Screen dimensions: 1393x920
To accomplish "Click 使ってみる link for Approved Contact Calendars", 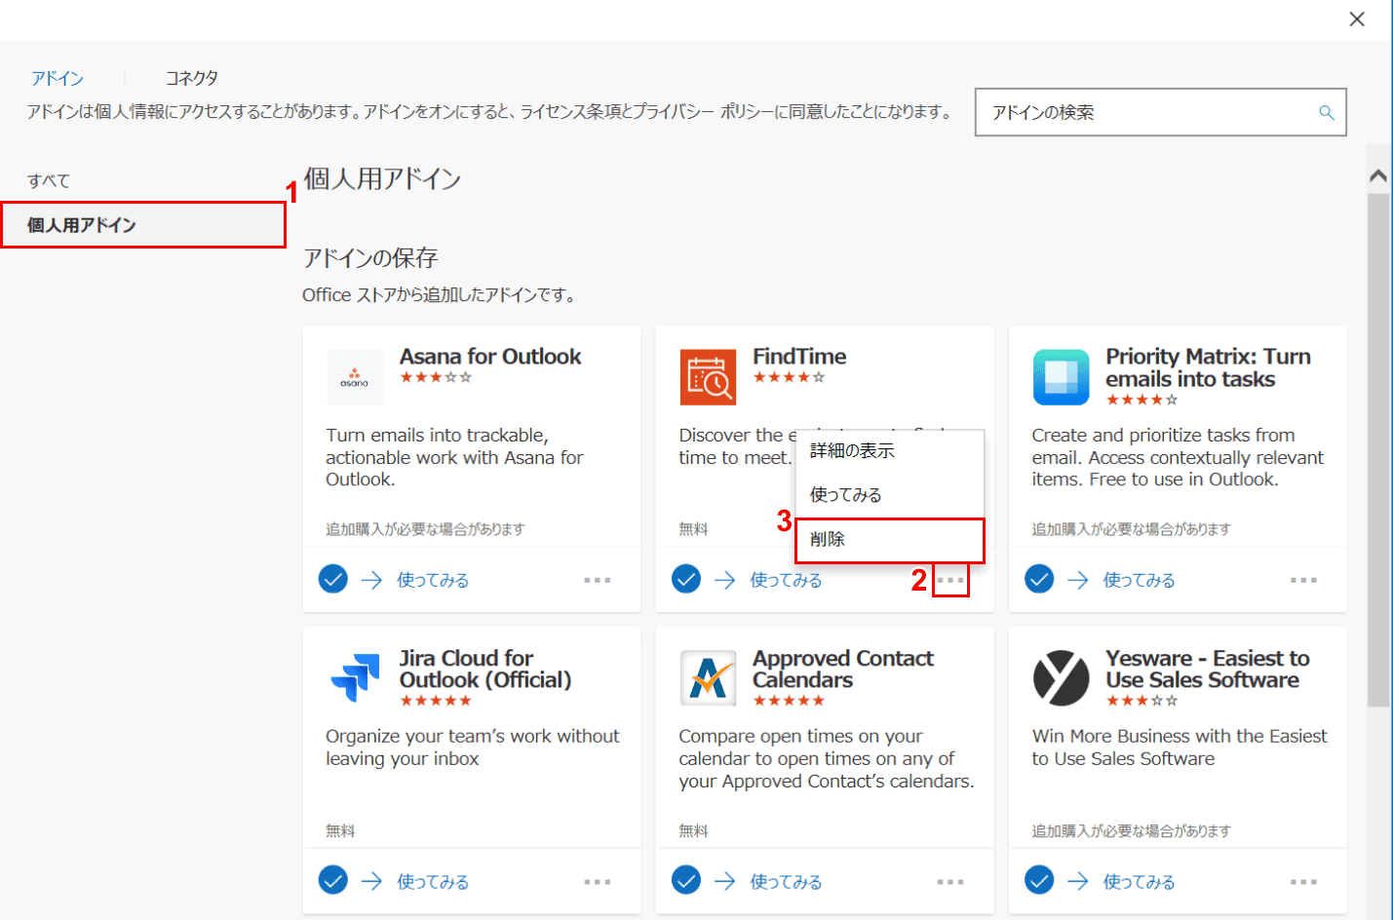I will tap(786, 881).
